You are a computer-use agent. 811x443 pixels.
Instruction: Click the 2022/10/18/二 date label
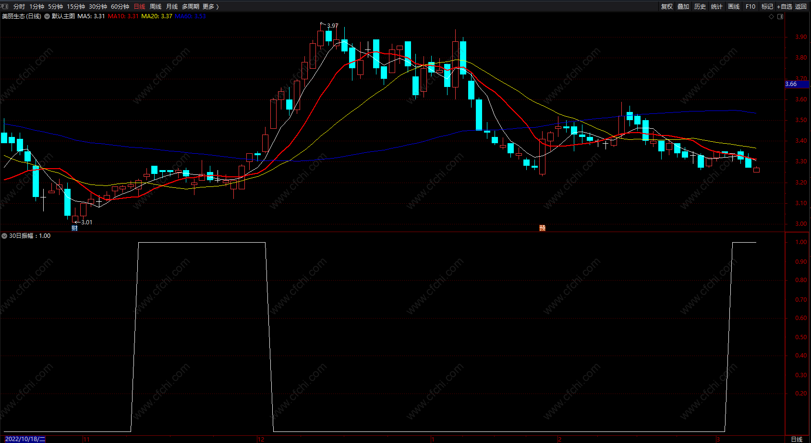point(25,439)
